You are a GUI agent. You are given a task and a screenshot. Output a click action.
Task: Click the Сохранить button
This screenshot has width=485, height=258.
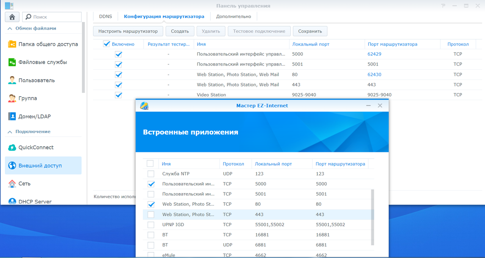point(310,31)
